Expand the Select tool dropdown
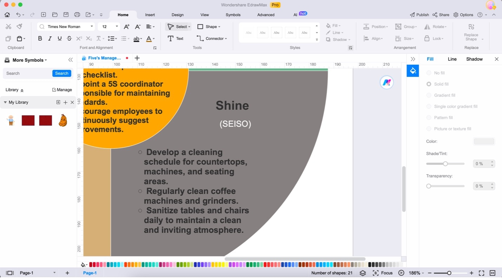Screen dimensions: 502x279 click(189, 27)
